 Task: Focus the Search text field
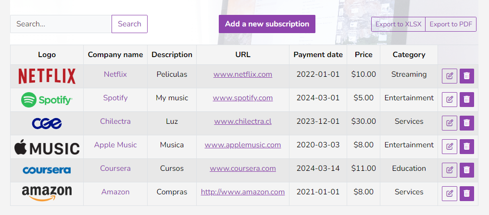[x=61, y=24]
